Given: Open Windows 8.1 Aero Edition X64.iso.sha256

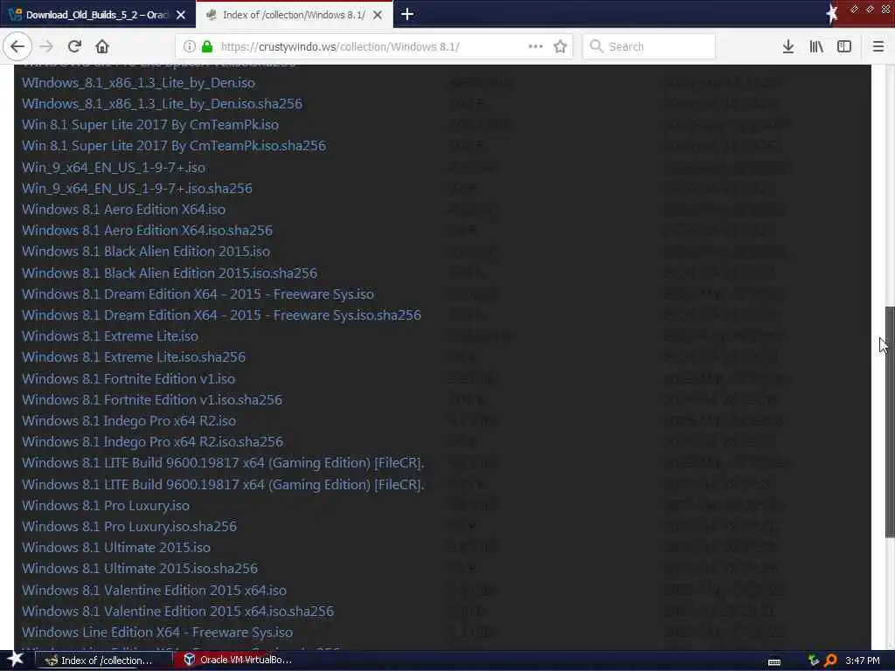Looking at the screenshot, I should tap(147, 231).
